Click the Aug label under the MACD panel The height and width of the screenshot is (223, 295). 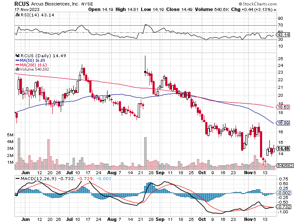[x=112, y=219]
